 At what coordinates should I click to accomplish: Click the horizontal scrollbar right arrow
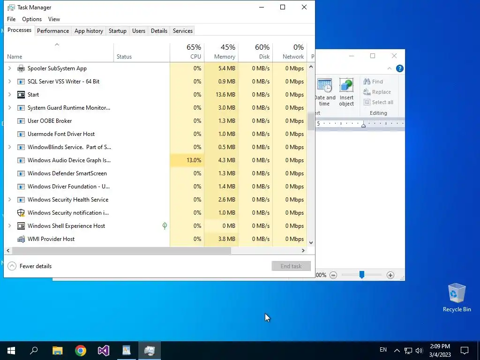point(303,250)
